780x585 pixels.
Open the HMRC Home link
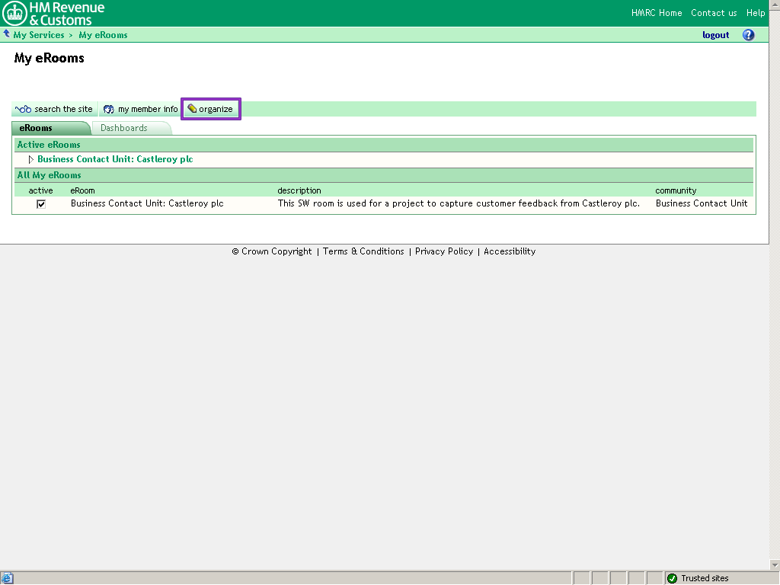[x=657, y=13]
